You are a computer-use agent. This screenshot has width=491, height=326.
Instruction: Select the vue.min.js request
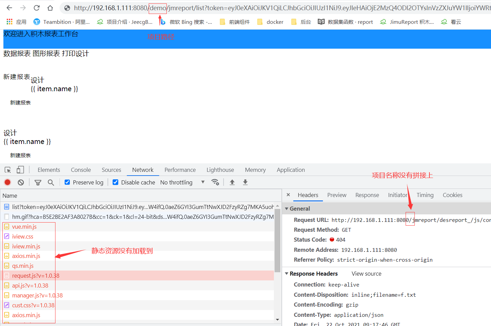(x=24, y=227)
